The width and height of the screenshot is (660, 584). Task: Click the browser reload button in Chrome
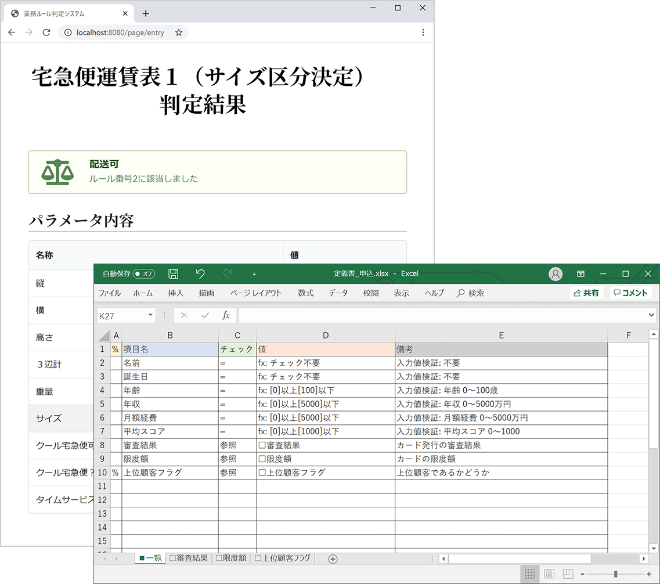click(x=46, y=33)
